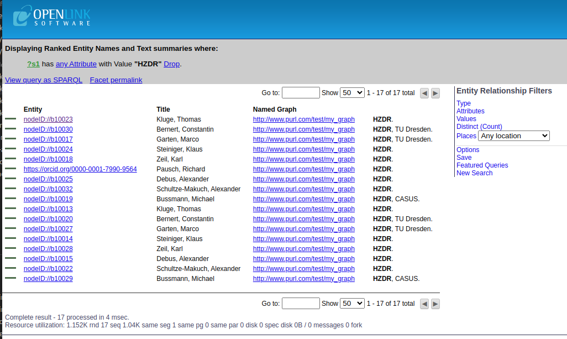Click previous page arrow in bottom pager
This screenshot has height=339, width=567.
(424, 304)
